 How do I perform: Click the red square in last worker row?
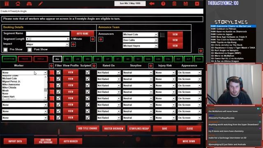52,118
